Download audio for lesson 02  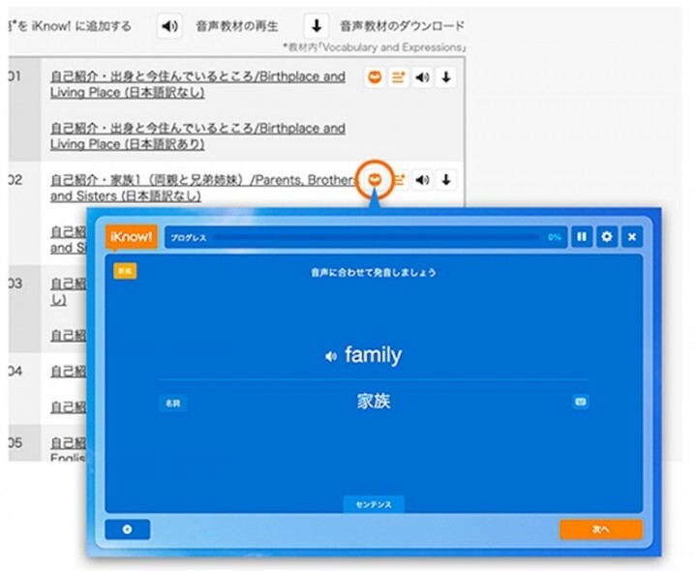click(x=446, y=180)
